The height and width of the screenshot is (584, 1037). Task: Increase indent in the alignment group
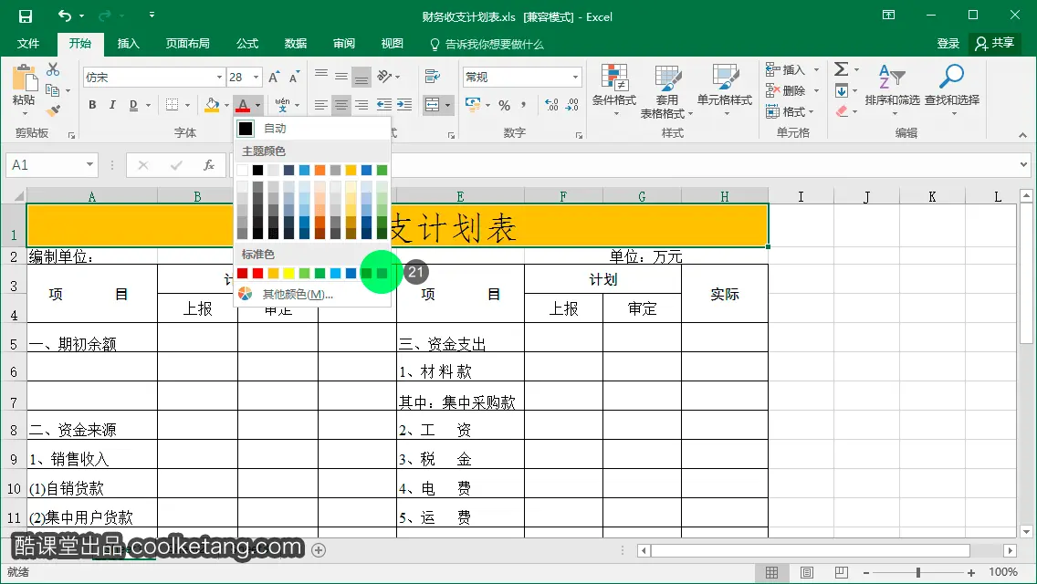click(404, 105)
